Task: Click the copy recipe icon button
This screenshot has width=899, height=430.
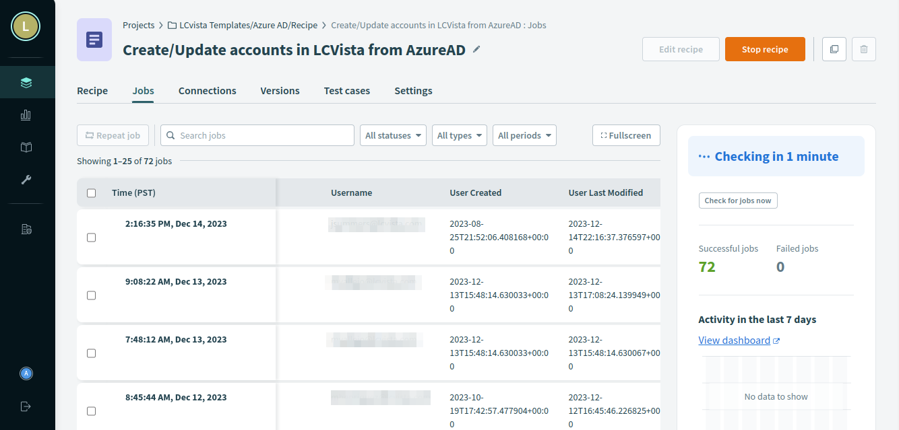Action: pyautogui.click(x=834, y=49)
